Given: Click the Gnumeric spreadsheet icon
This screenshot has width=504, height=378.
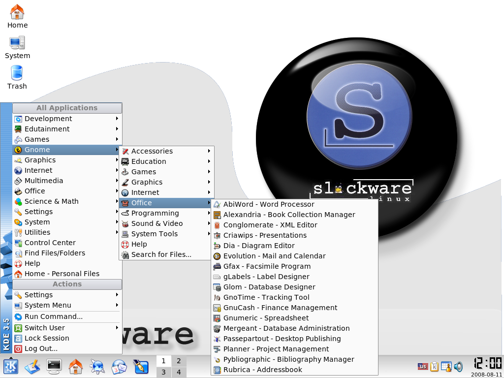Looking at the screenshot, I should pyautogui.click(x=217, y=318).
